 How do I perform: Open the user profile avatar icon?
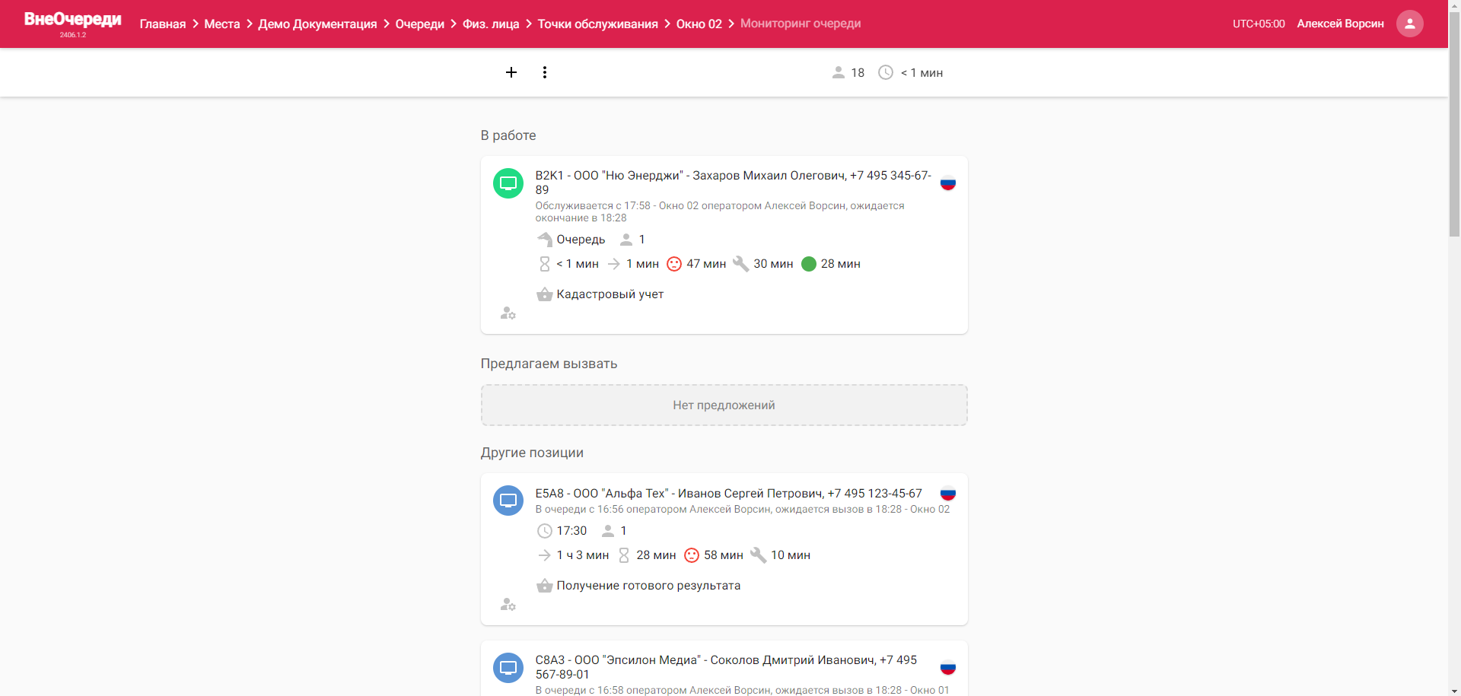click(x=1409, y=24)
